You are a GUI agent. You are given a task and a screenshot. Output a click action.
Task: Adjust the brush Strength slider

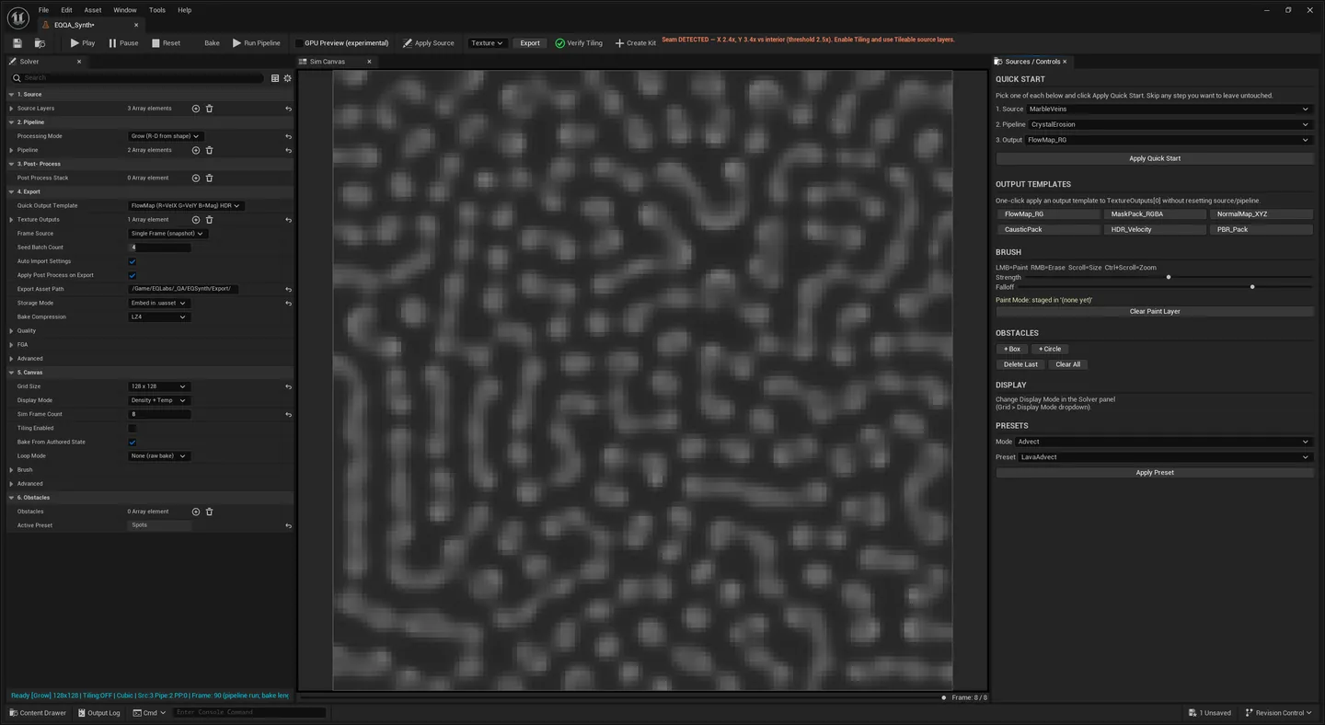coord(1169,277)
